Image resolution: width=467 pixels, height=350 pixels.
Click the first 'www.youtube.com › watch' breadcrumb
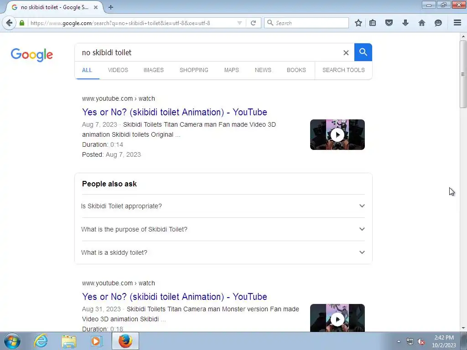click(x=119, y=98)
